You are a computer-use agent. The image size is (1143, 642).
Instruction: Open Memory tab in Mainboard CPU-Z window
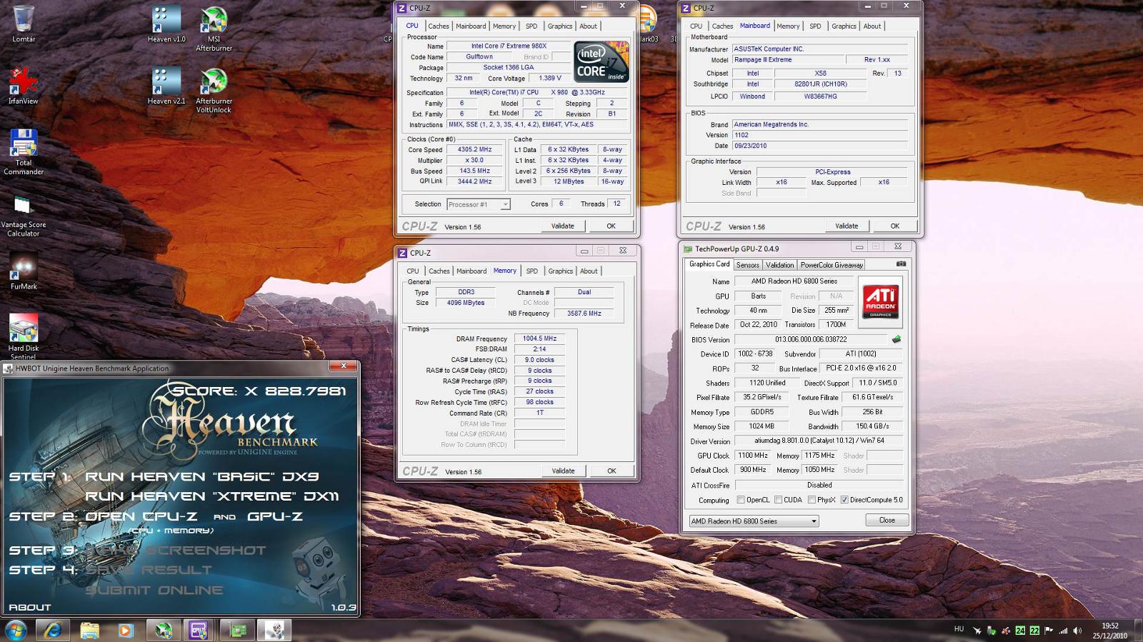(788, 26)
